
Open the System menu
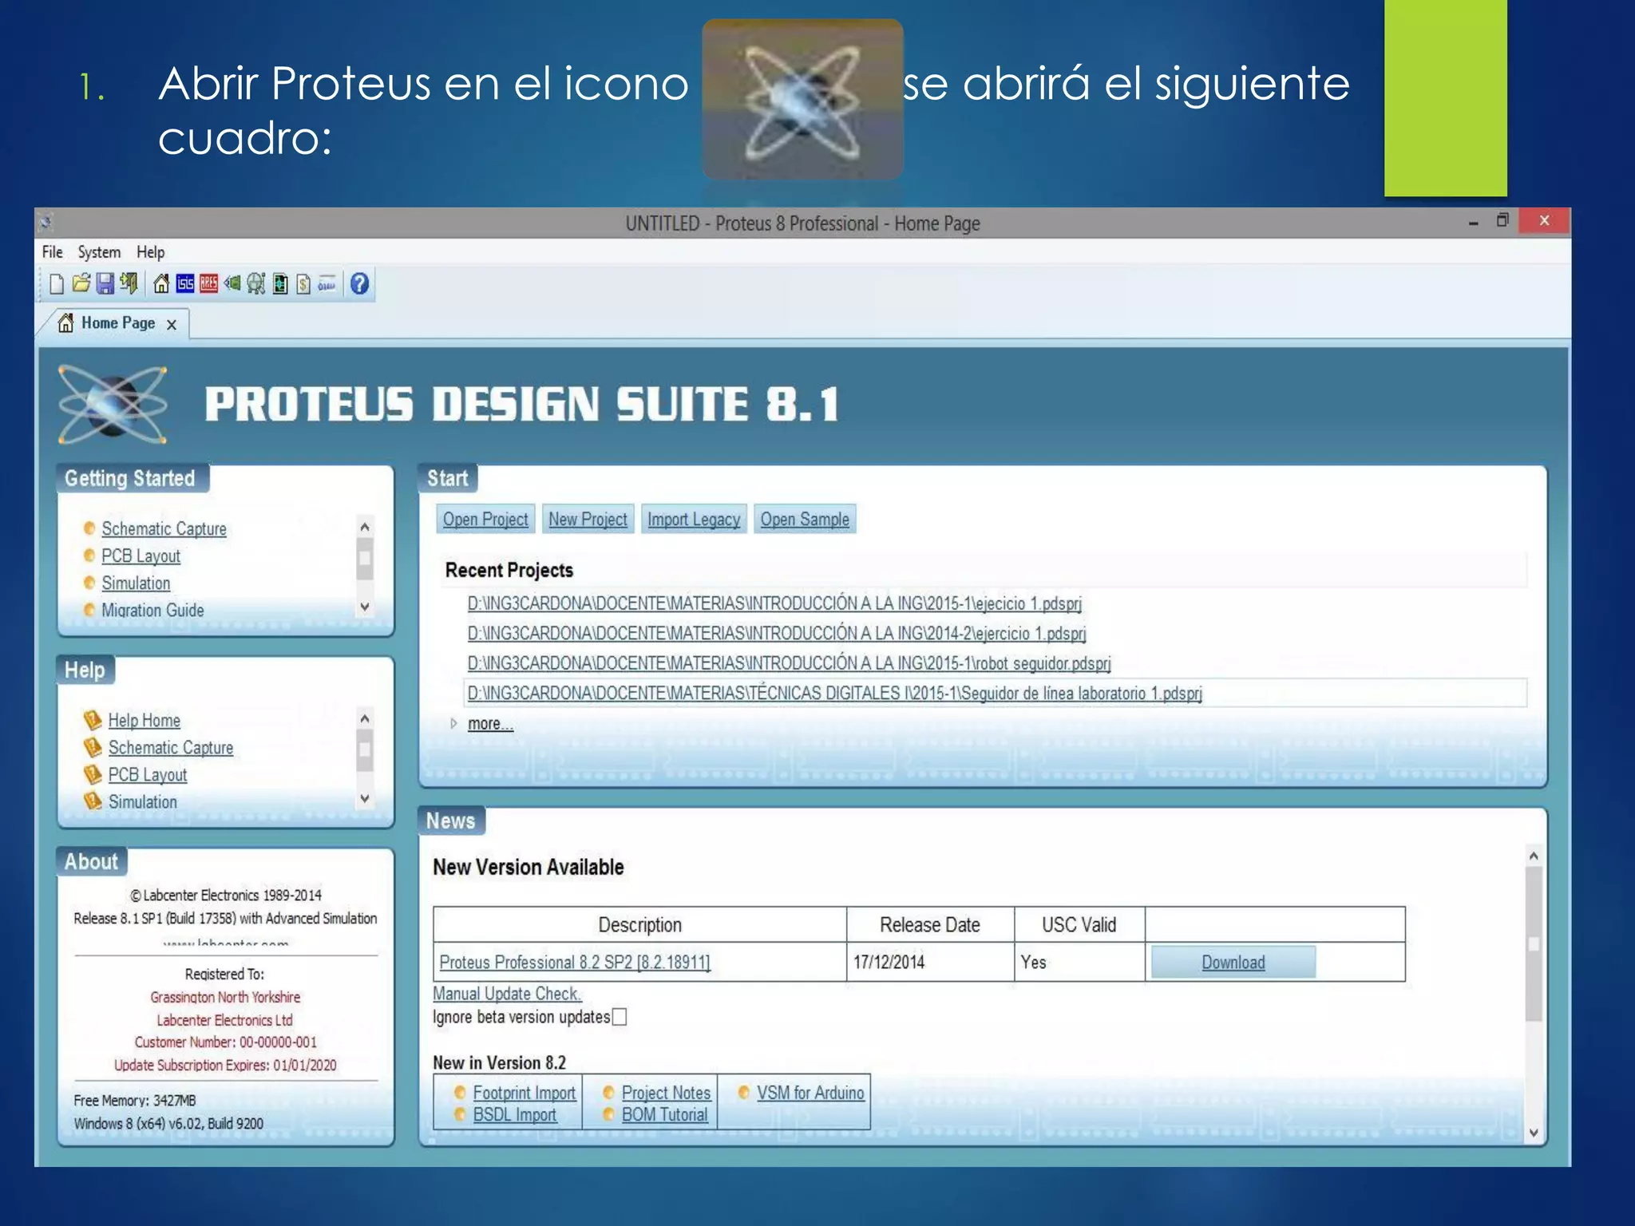(x=99, y=252)
